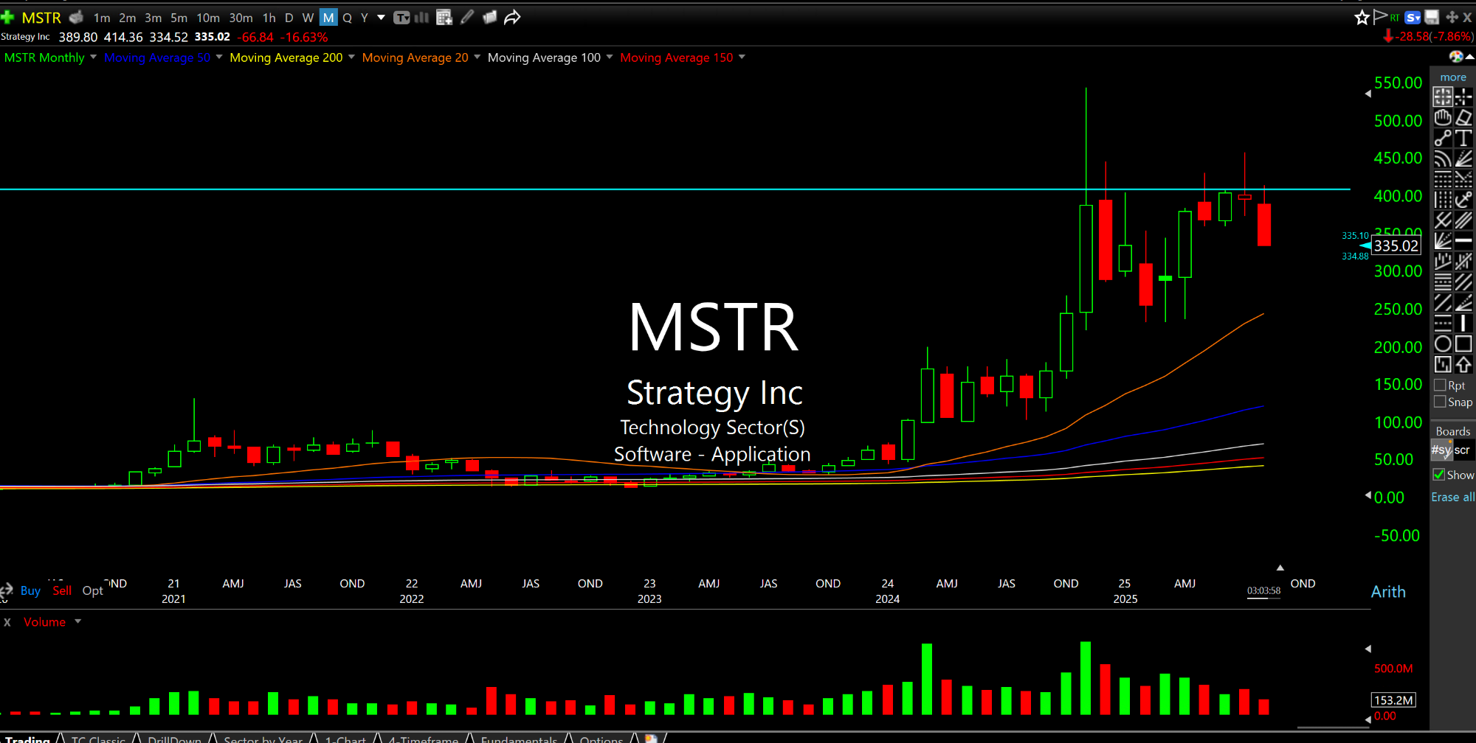Select the eraser drawing tool

pos(1463,117)
